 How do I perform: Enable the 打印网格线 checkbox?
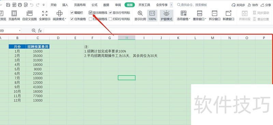click(x=90, y=19)
